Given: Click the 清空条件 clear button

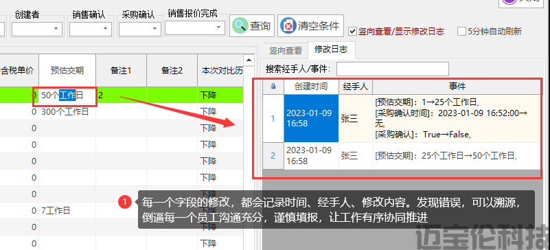Looking at the screenshot, I should point(311,25).
